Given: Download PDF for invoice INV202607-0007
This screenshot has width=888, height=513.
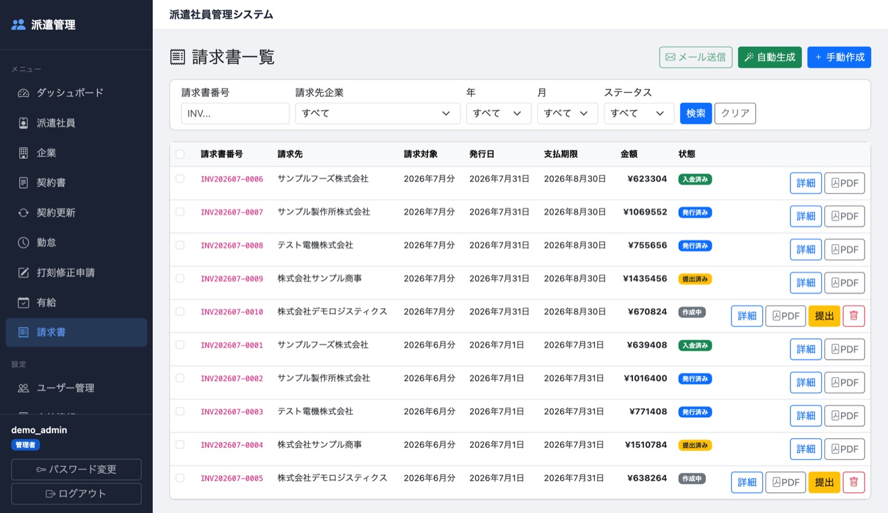Looking at the screenshot, I should point(844,216).
